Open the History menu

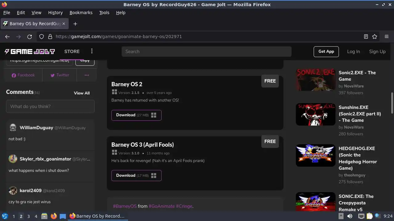pyautogui.click(x=55, y=13)
